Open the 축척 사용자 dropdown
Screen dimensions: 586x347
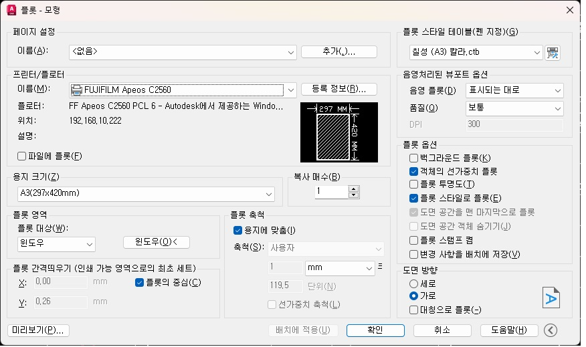point(326,249)
